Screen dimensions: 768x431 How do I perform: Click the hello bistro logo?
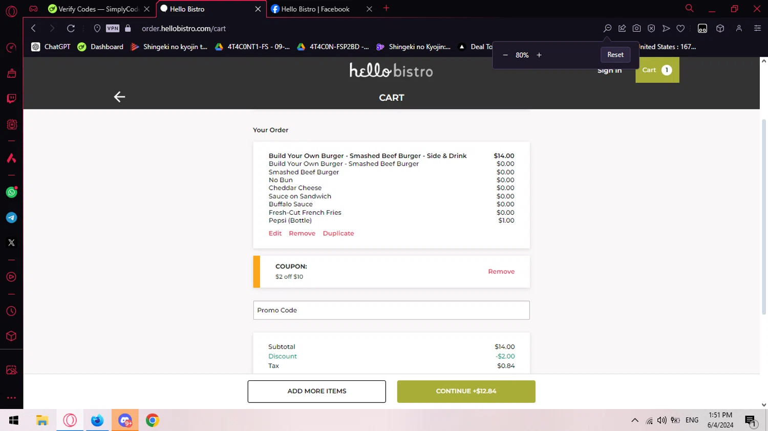tap(391, 70)
